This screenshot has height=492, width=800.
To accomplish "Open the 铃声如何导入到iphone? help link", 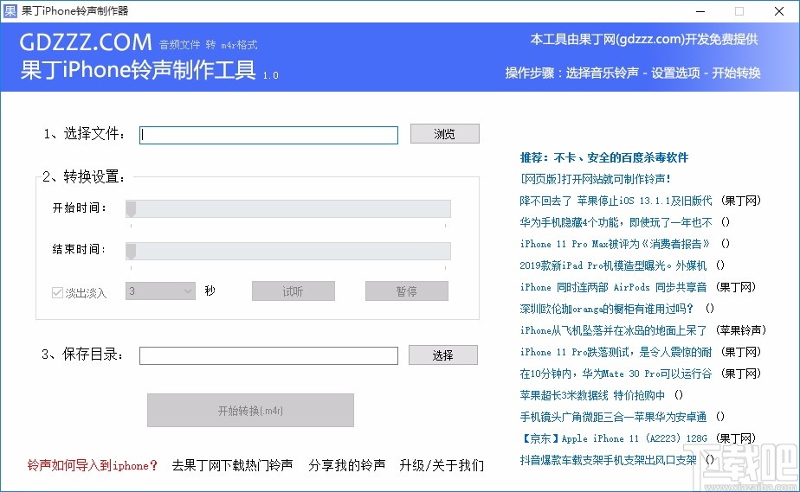I will pos(93,465).
